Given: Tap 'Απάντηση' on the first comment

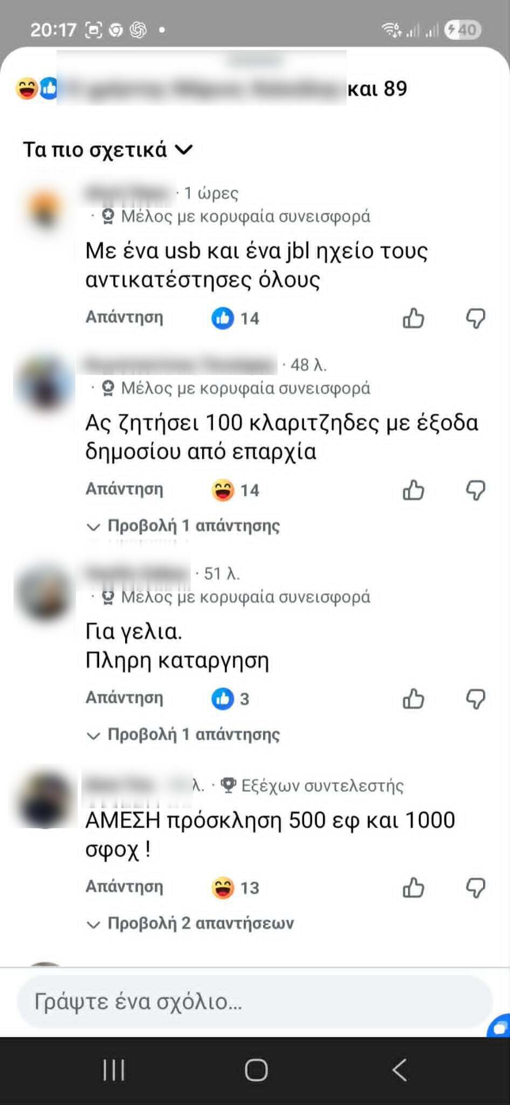Looking at the screenshot, I should [126, 317].
